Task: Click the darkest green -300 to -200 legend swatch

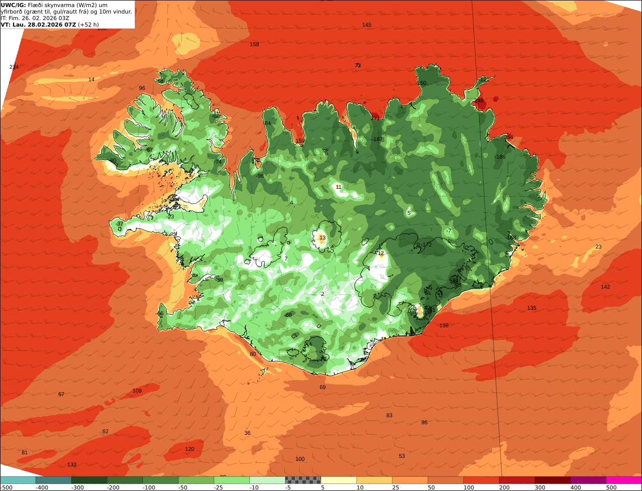Action: 89,480
